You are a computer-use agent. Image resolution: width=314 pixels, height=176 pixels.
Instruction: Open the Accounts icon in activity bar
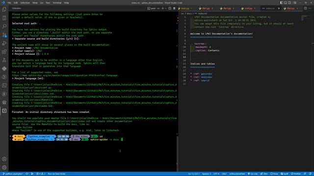[4, 159]
